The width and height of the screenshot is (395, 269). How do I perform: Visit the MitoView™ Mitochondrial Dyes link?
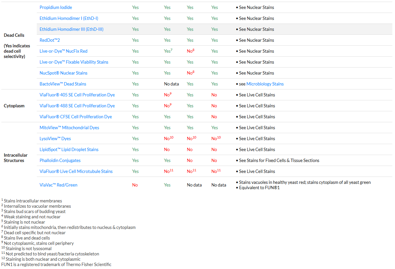tap(69, 128)
